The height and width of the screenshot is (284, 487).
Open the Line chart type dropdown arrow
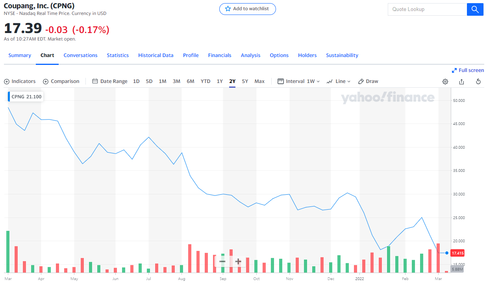click(349, 81)
